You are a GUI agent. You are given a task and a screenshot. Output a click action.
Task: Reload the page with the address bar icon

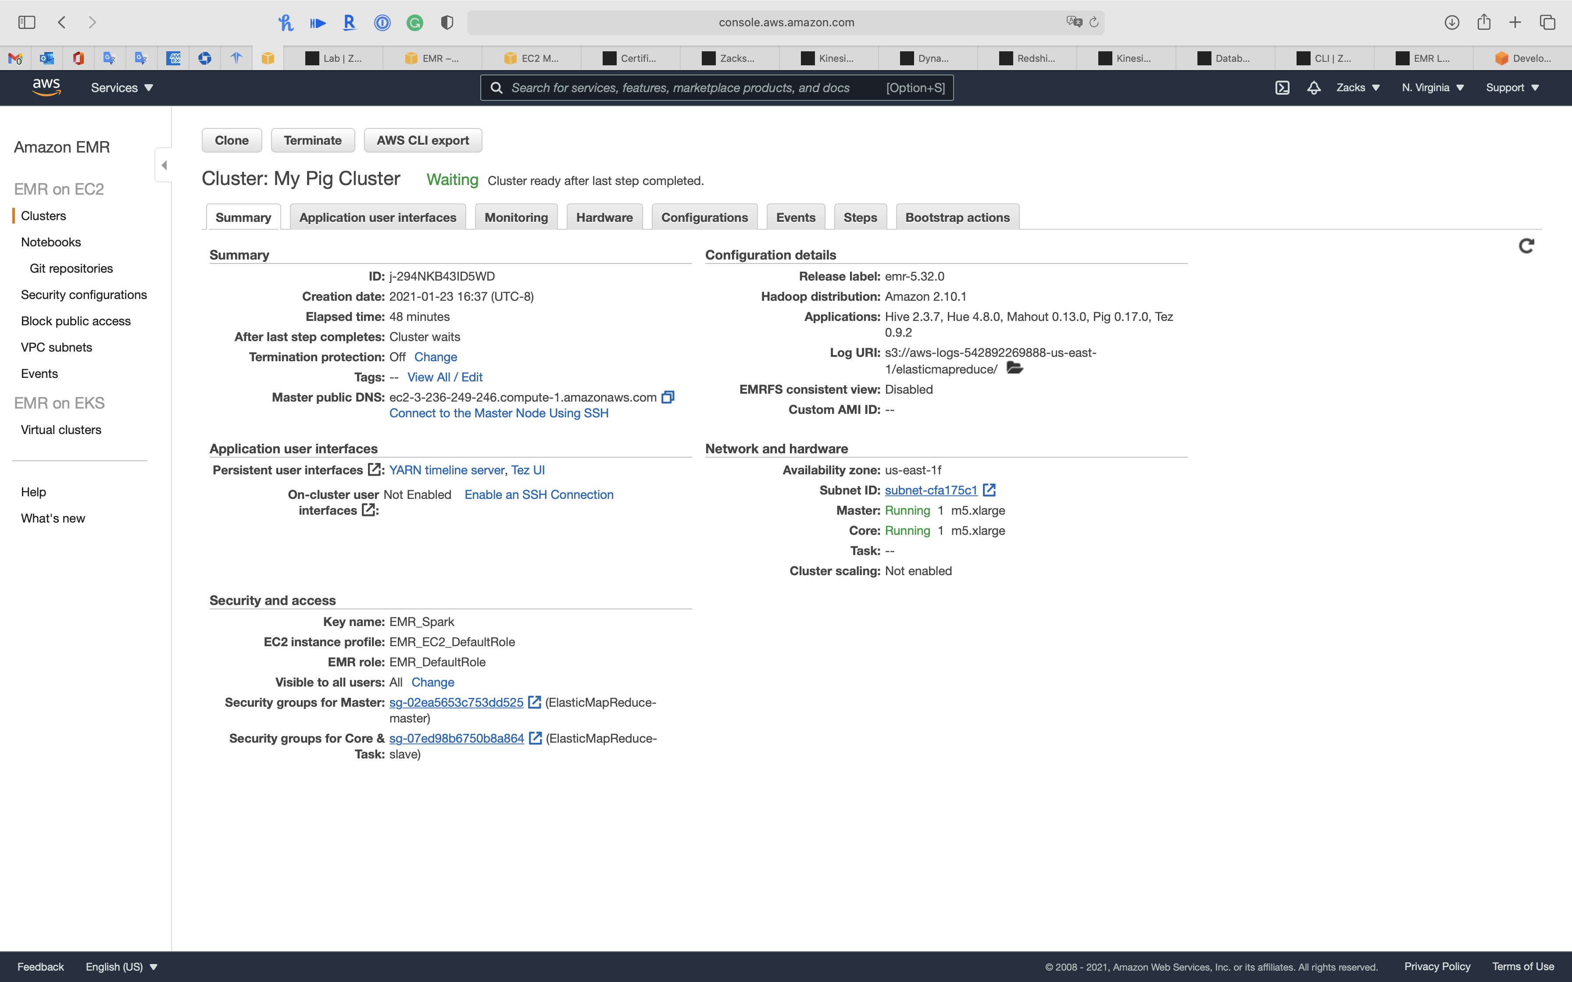(1094, 22)
